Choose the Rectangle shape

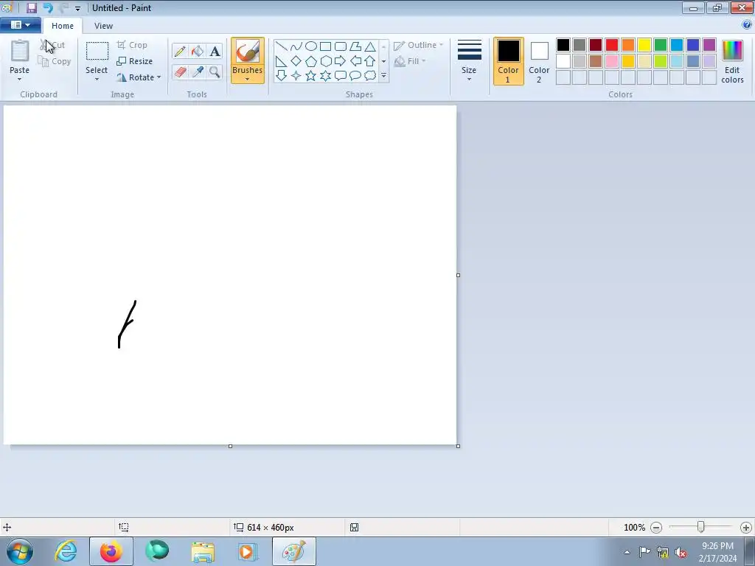point(325,46)
